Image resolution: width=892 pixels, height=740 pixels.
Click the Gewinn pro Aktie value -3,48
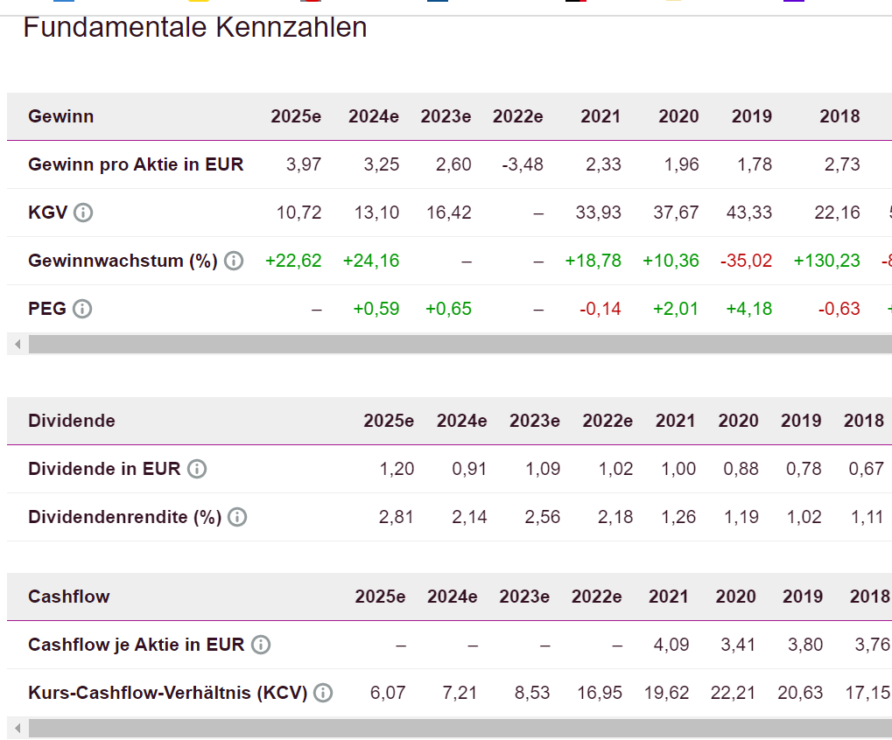(x=523, y=164)
